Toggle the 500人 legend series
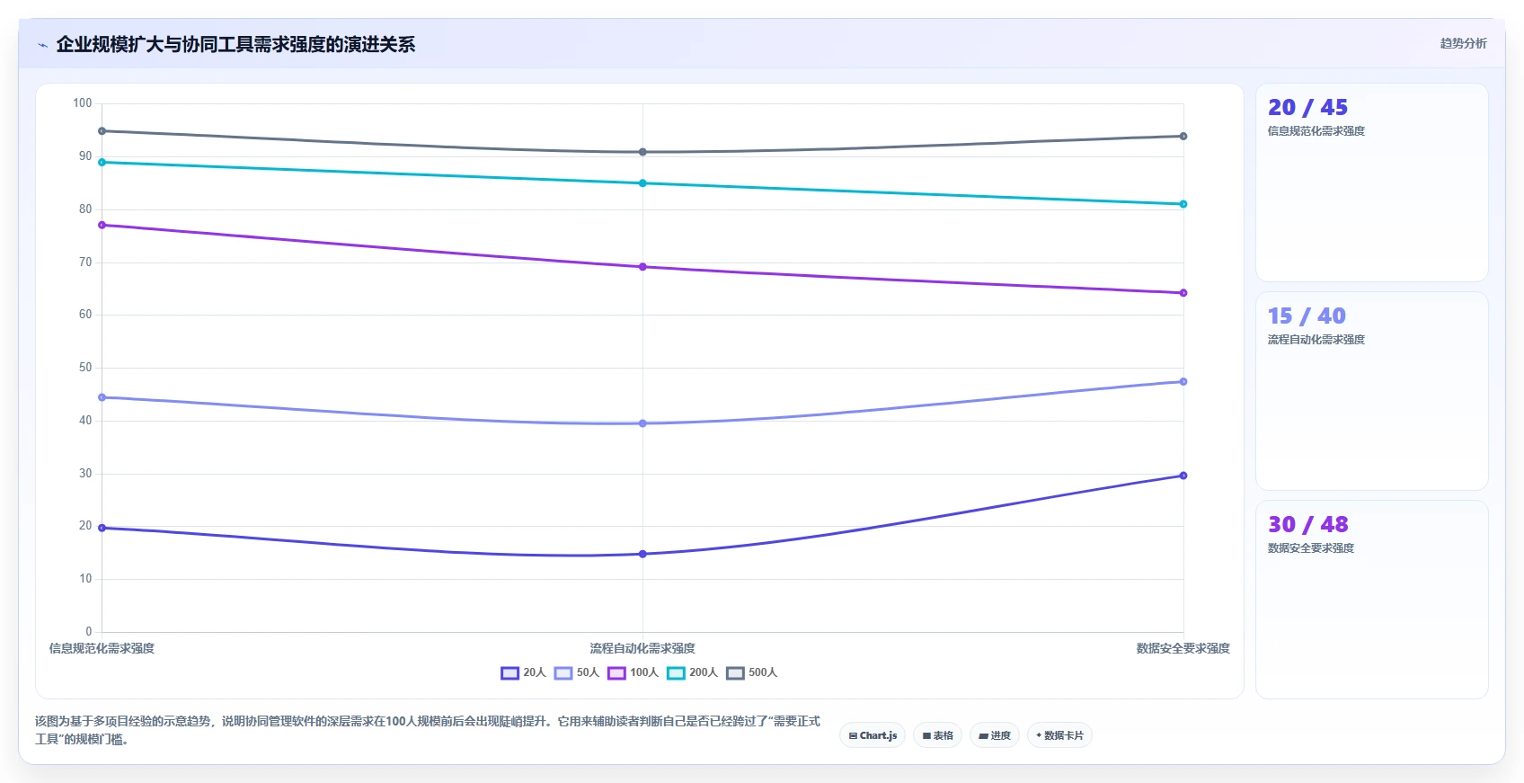1524x783 pixels. click(x=751, y=672)
